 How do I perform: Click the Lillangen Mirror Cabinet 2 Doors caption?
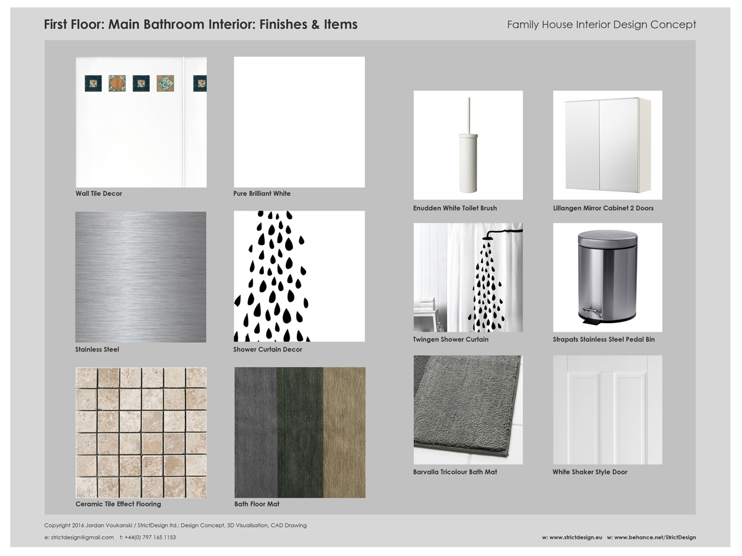click(x=603, y=208)
